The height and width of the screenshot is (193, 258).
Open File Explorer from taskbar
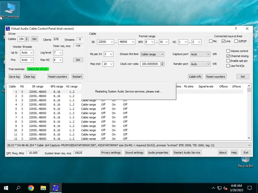coord(43,188)
